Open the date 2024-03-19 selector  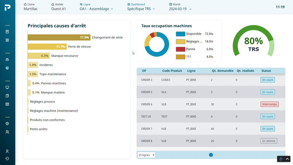tap(180, 9)
